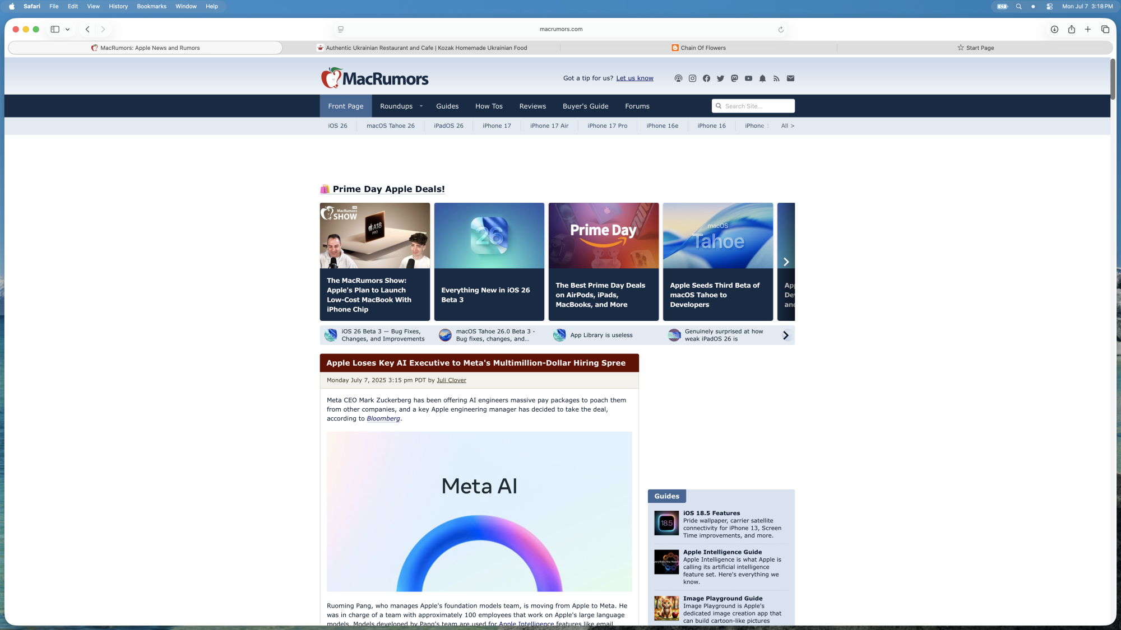1121x630 pixels.
Task: Open MacRumors YouTube icon
Action: tap(748, 78)
